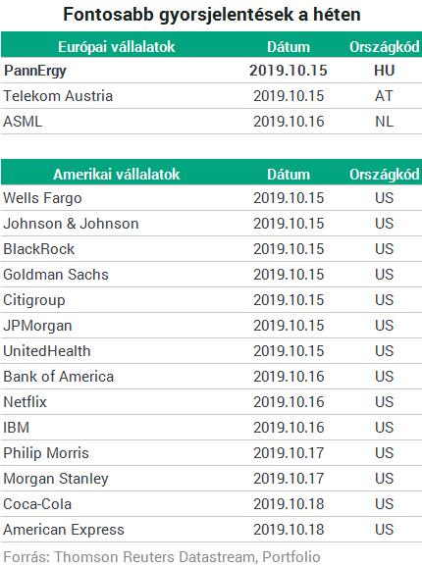Select the Wells Fargo row
The height and width of the screenshot is (567, 422).
[x=211, y=198]
